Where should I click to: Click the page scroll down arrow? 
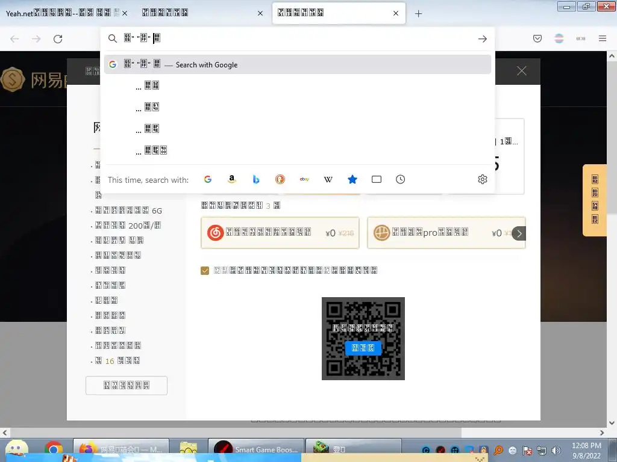pos(612,423)
